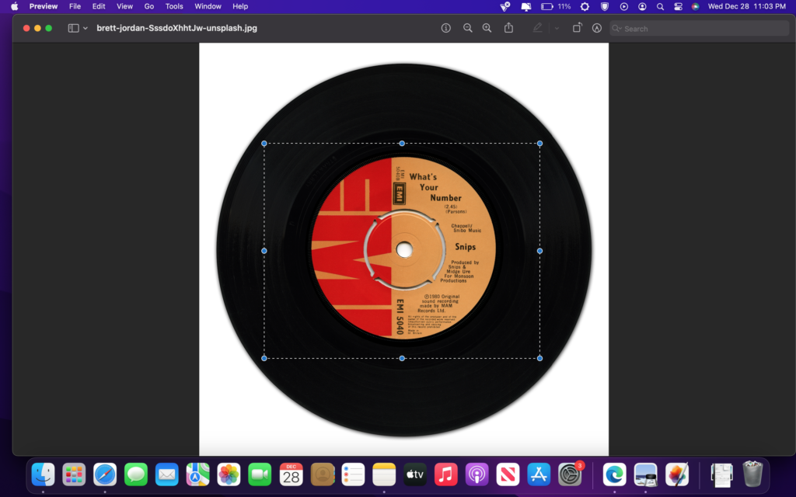
Task: Open Preview app icon in the Dock
Action: pos(646,474)
